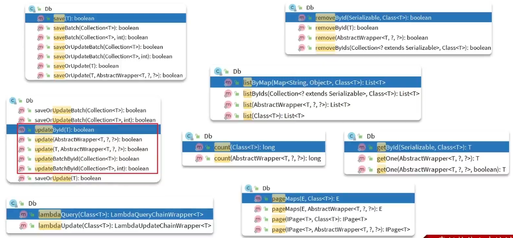Pick updateBatchById(Collection<T>, int) method
The image size is (513, 238).
click(91, 169)
